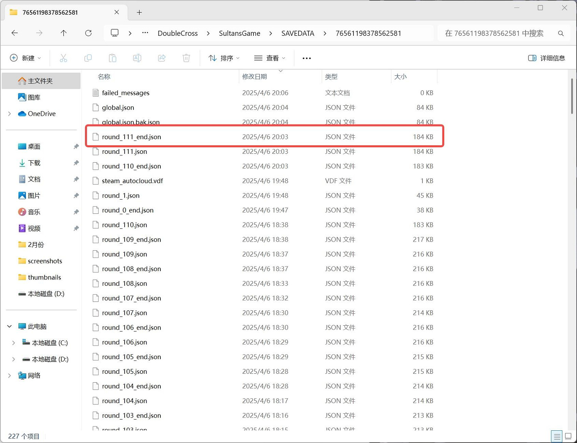Click the Delete trash can icon
This screenshot has width=577, height=443.
tap(186, 58)
